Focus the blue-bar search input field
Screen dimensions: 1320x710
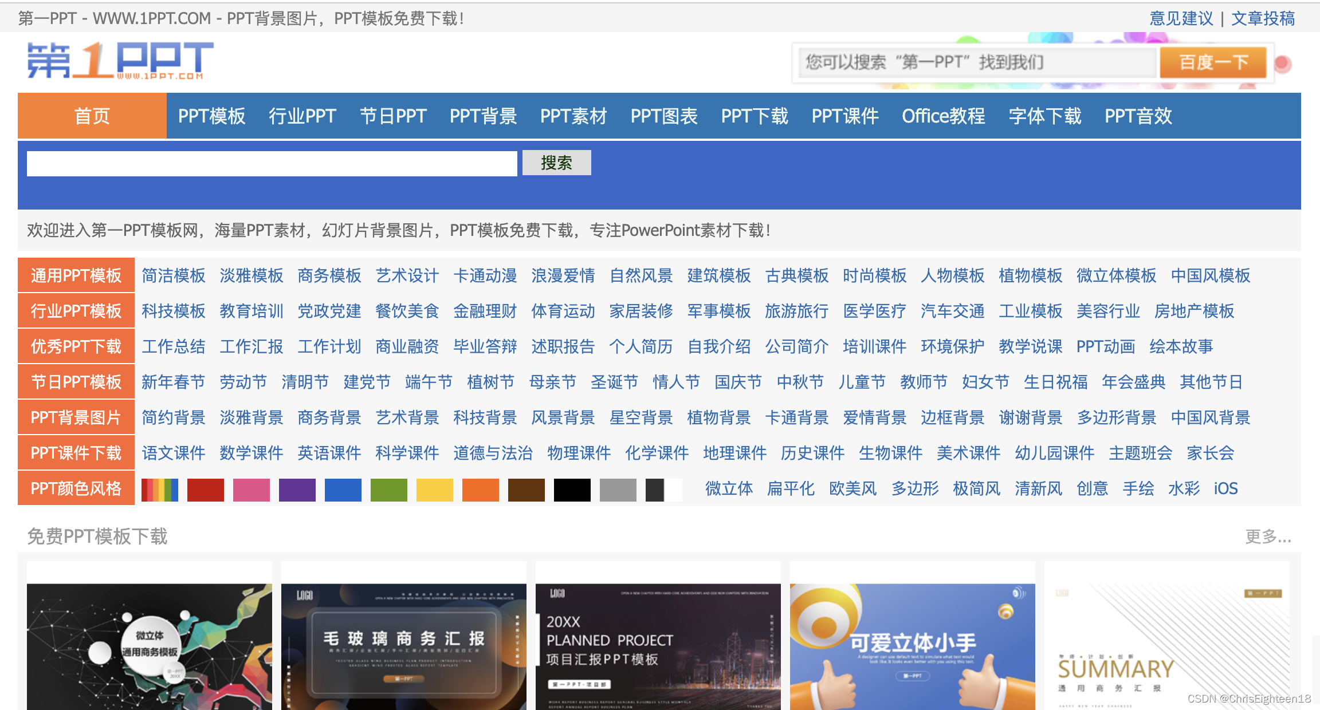pos(272,164)
